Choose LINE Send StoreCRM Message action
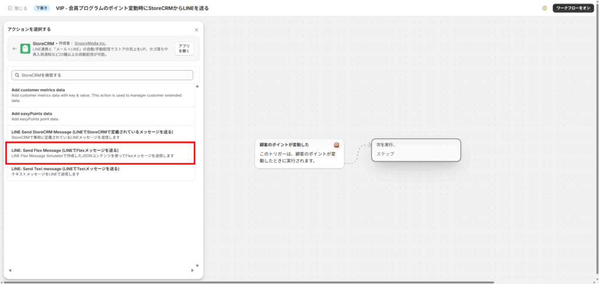 click(x=99, y=134)
